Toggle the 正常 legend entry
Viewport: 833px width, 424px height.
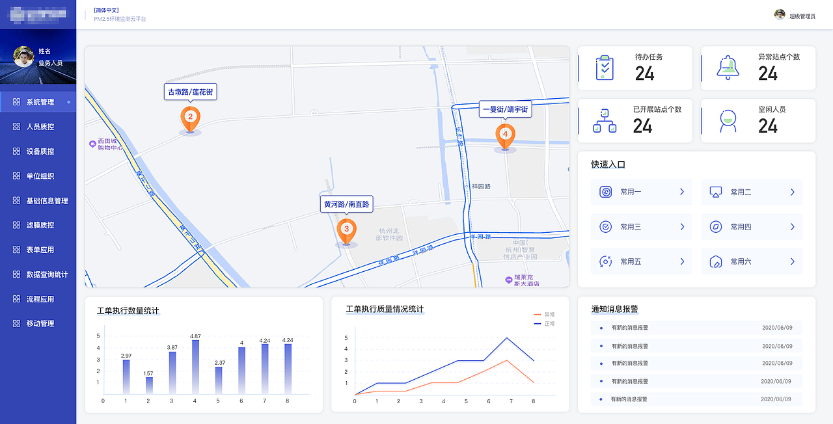pyautogui.click(x=544, y=323)
